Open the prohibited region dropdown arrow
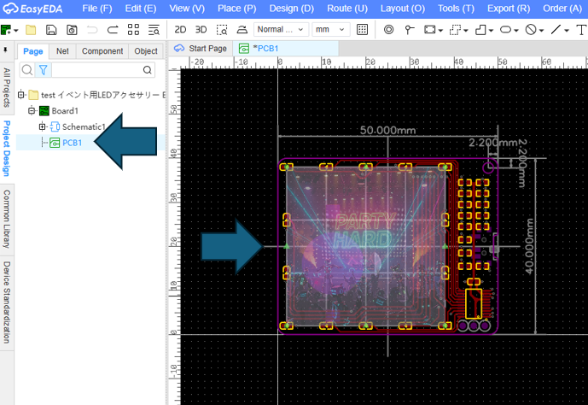Screen dimensions: 588x405 click(542, 31)
